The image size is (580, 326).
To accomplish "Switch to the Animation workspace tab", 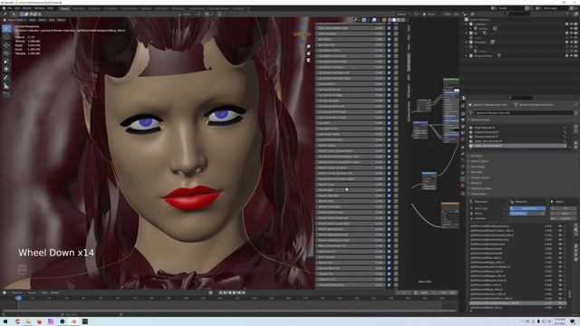I will tap(161, 8).
